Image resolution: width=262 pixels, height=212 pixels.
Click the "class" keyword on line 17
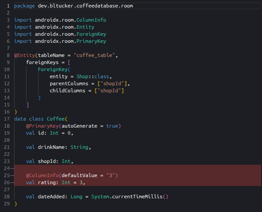pos(36,119)
